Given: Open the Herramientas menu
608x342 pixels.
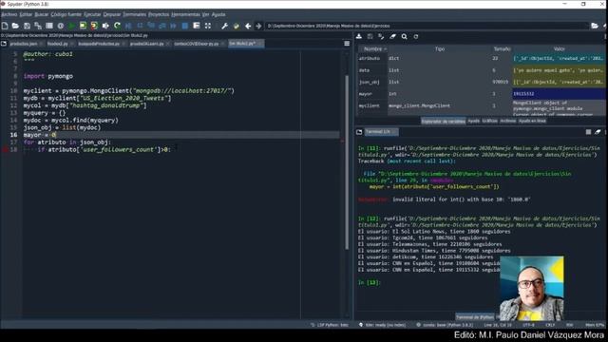Looking at the screenshot, I should (185, 14).
